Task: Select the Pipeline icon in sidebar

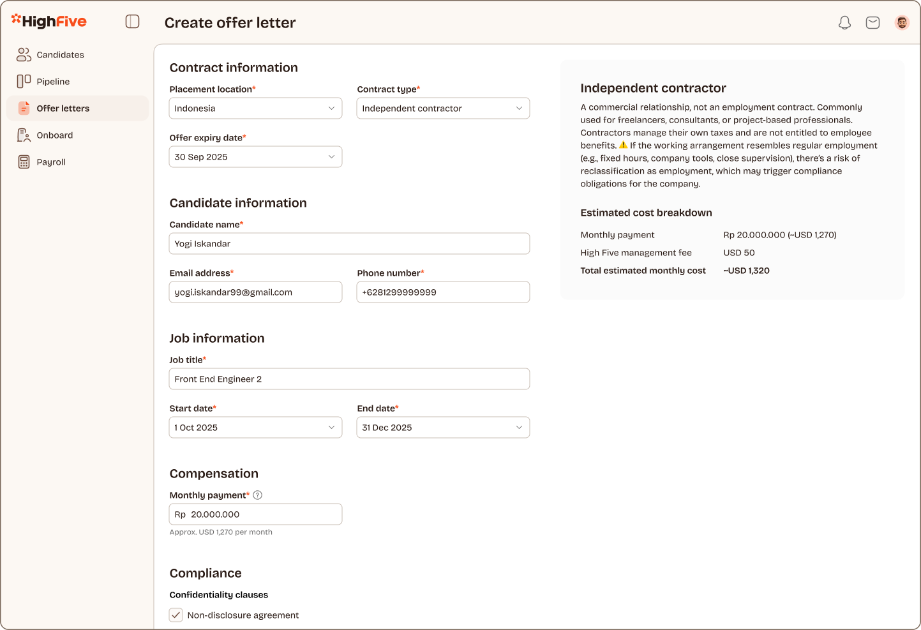Action: click(23, 81)
